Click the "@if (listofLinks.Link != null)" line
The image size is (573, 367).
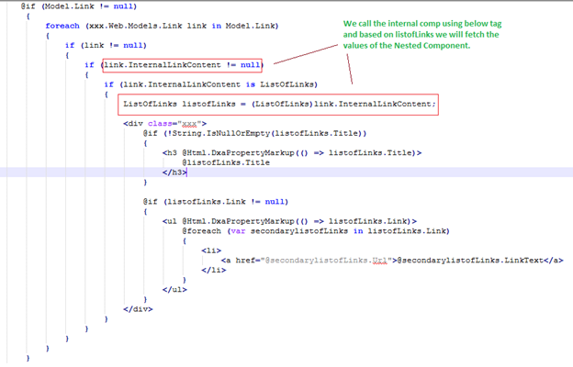(x=216, y=202)
